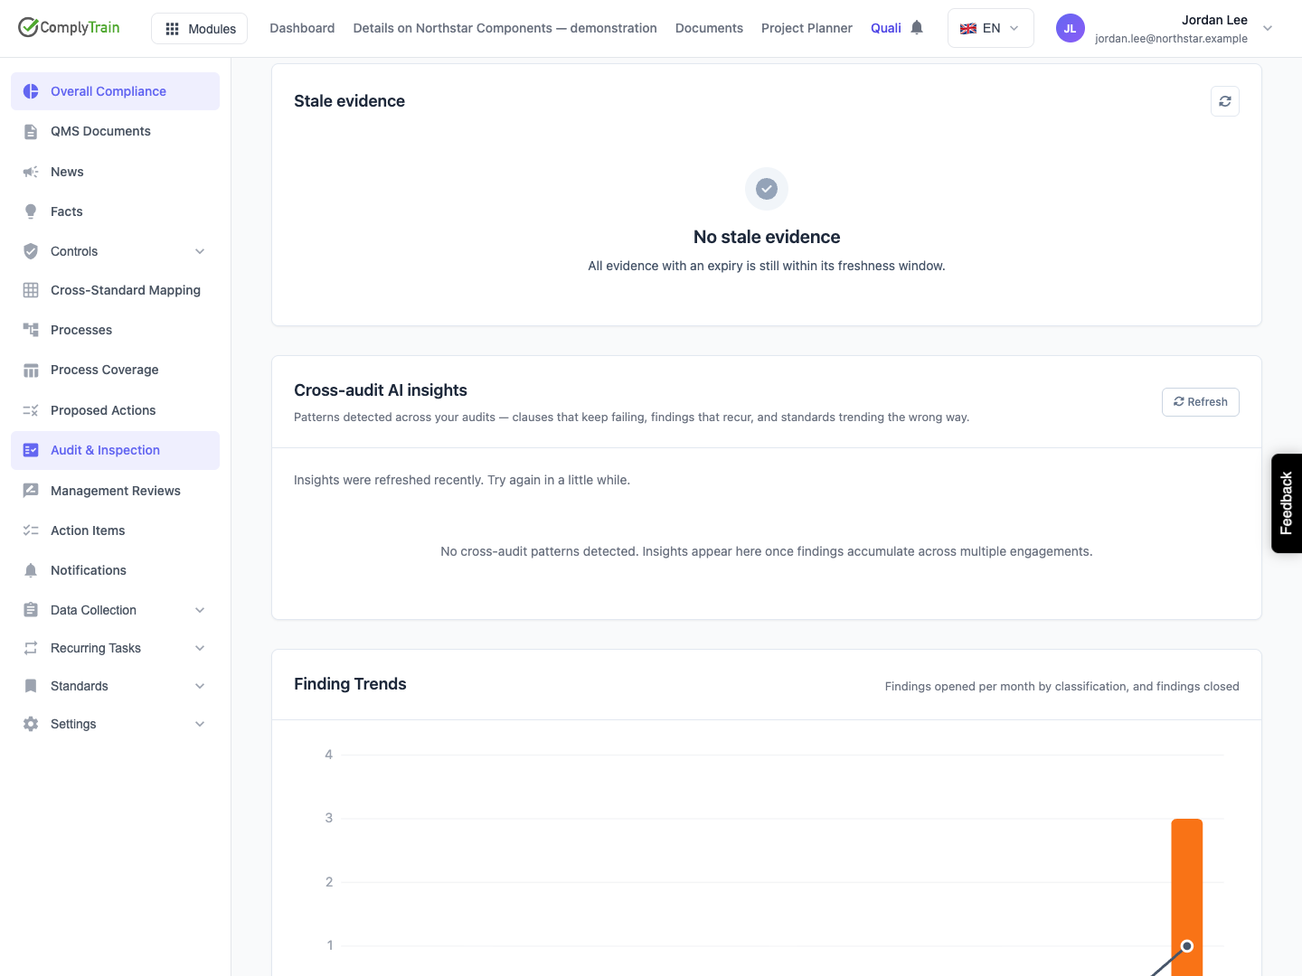Image resolution: width=1302 pixels, height=976 pixels.
Task: Click the Cross-audit AI insights heading
Action: pos(381,390)
